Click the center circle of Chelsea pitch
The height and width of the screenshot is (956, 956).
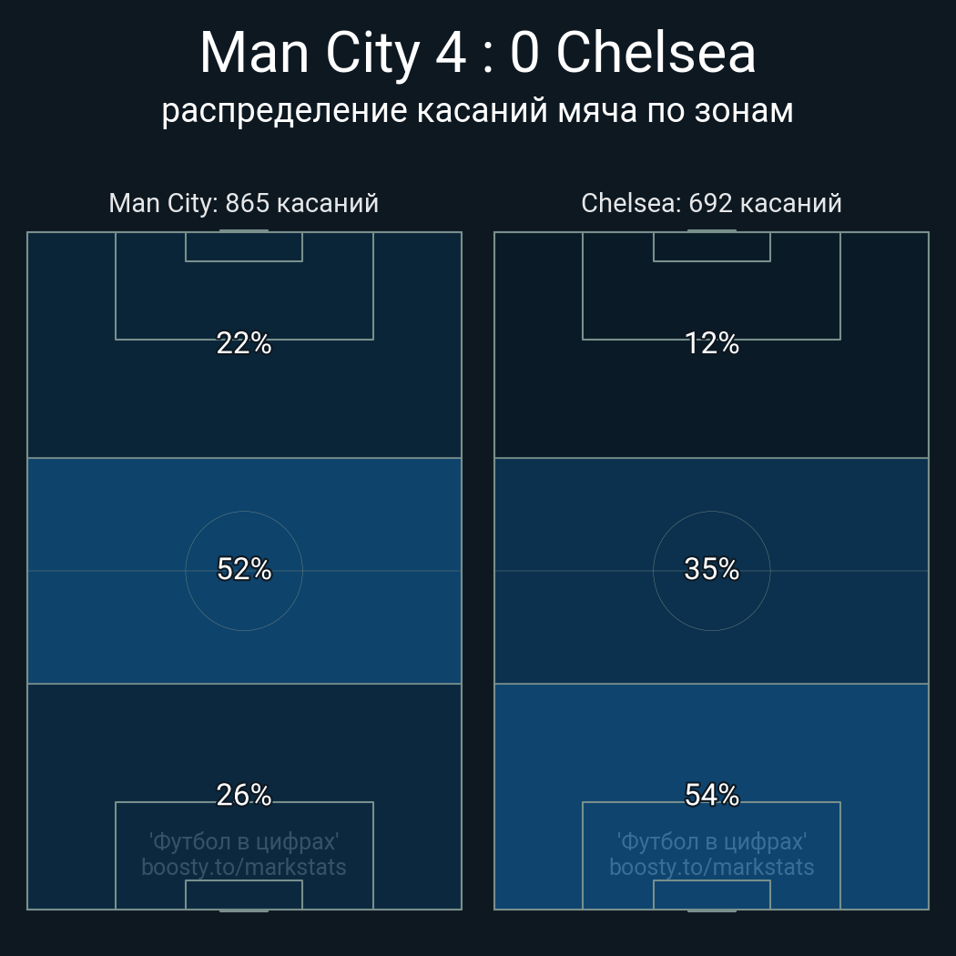coord(711,571)
